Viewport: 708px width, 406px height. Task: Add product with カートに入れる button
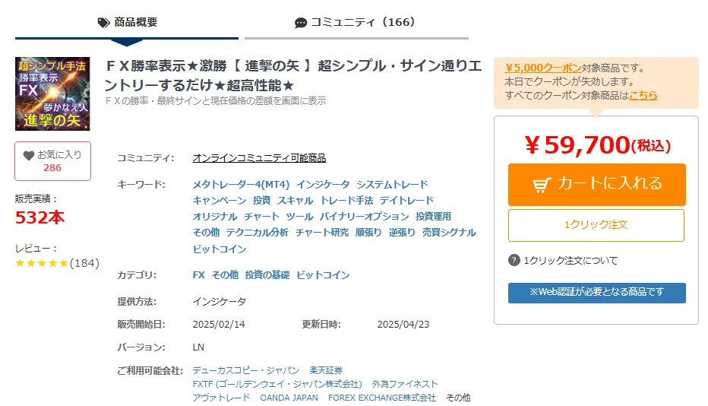click(597, 185)
